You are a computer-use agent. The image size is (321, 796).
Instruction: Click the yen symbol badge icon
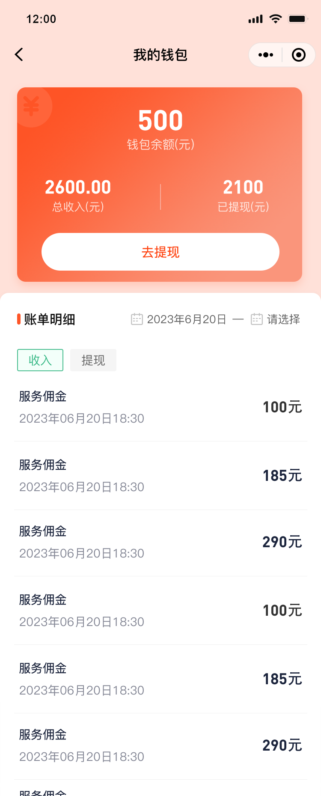[x=31, y=106]
